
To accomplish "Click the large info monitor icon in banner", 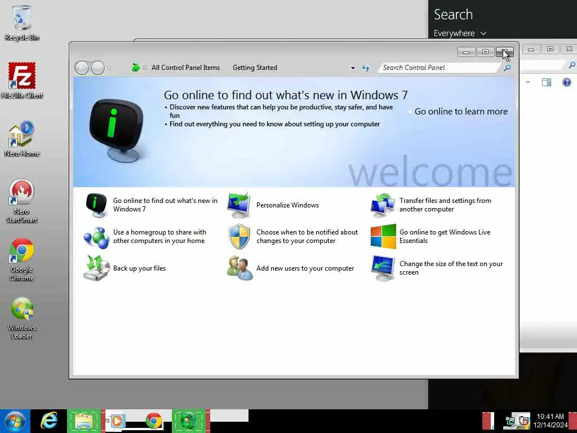I will (x=116, y=130).
